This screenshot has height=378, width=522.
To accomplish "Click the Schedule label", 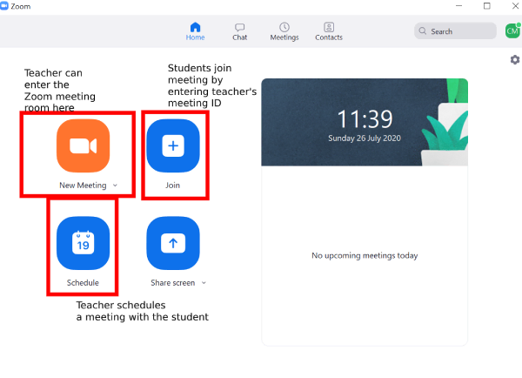I will [x=83, y=283].
